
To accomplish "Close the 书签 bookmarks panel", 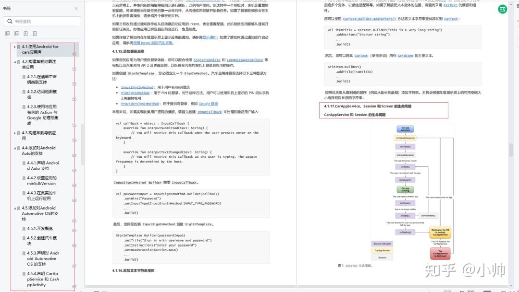I will click(x=76, y=8).
